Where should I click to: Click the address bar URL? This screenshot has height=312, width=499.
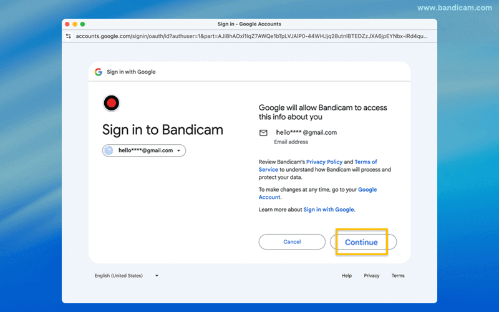pos(251,36)
